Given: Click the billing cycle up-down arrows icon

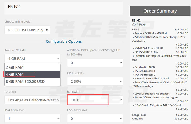Looking at the screenshot, I should point(47,30).
